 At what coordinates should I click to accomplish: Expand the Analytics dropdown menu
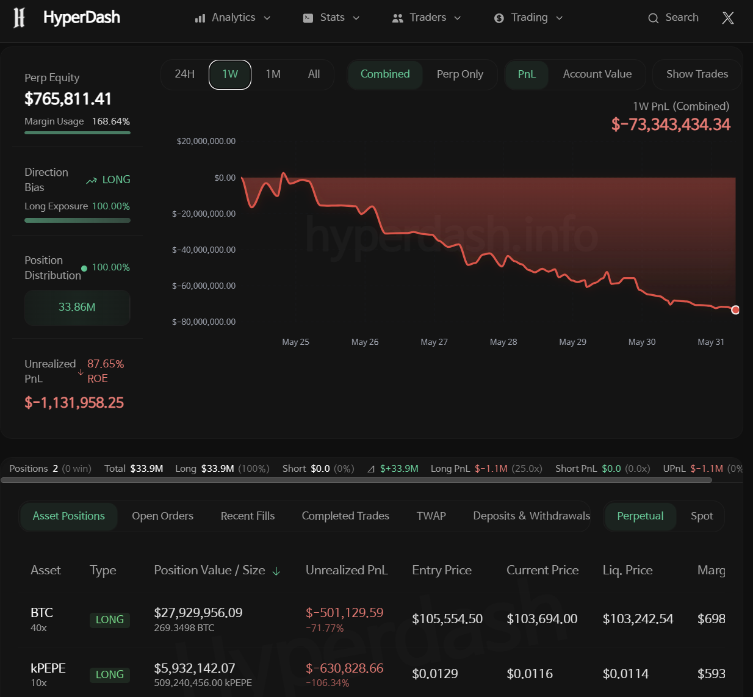tap(267, 18)
